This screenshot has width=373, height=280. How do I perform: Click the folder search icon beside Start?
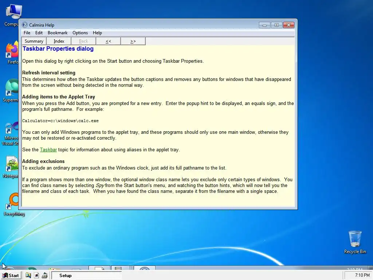(28, 276)
